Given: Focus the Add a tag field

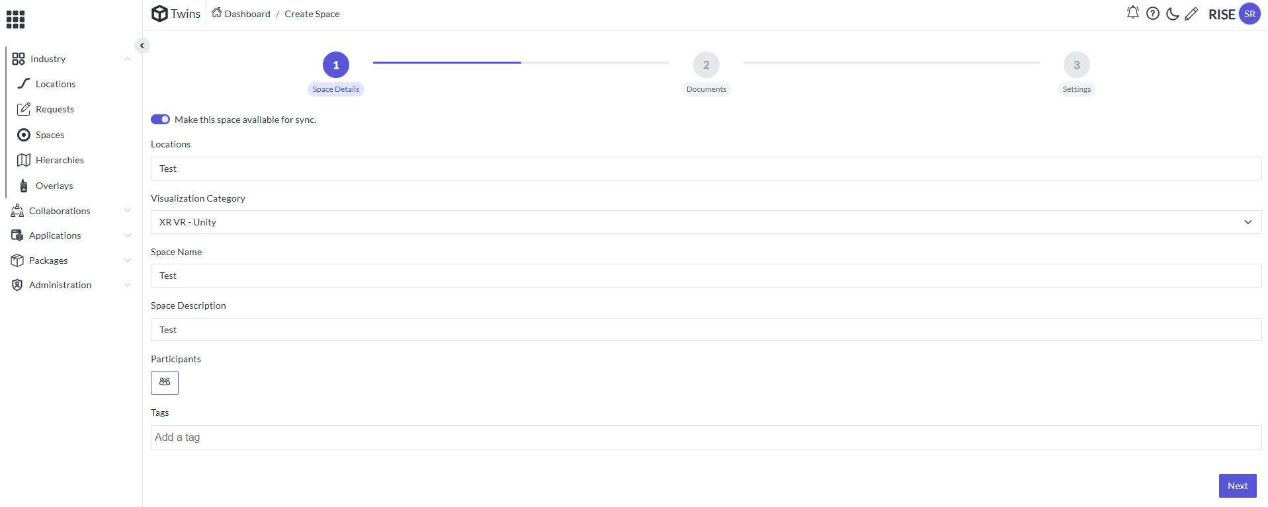Looking at the screenshot, I should pos(706,438).
